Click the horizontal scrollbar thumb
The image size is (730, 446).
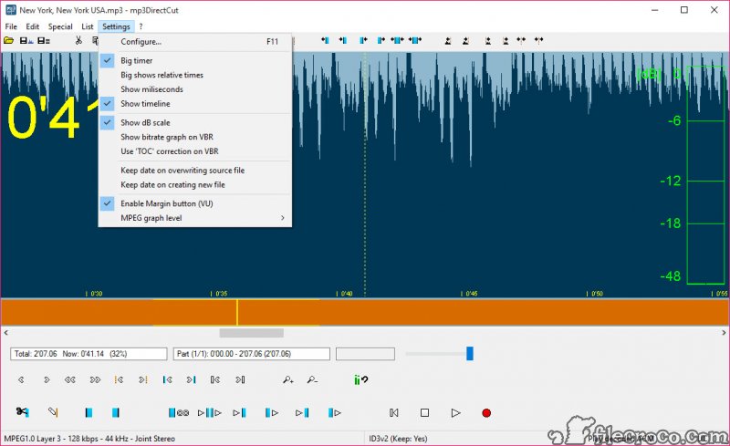(252, 333)
